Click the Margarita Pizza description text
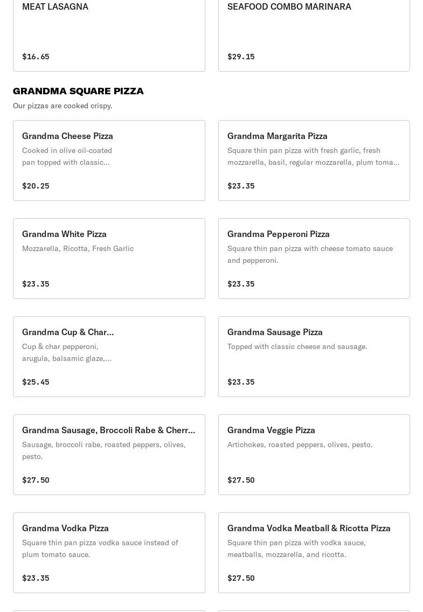 313,156
